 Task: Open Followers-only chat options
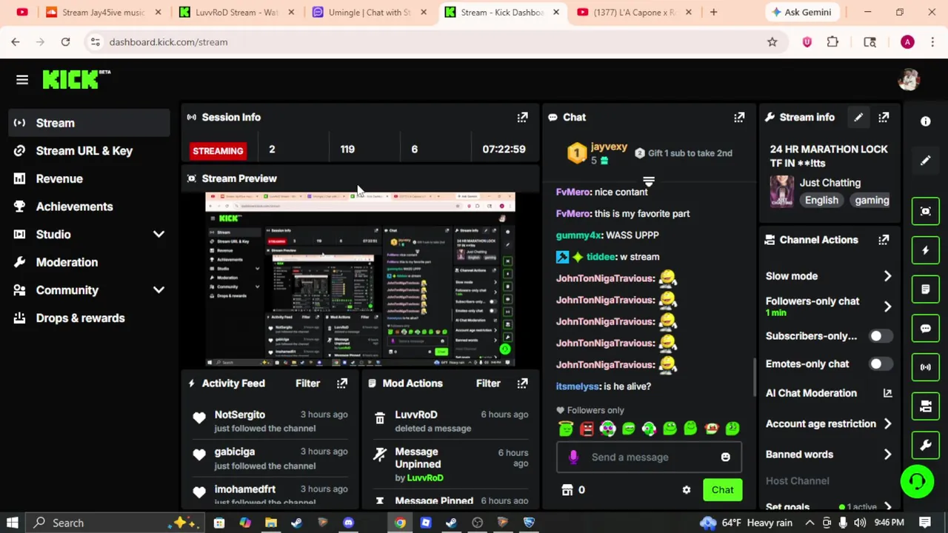click(x=829, y=306)
